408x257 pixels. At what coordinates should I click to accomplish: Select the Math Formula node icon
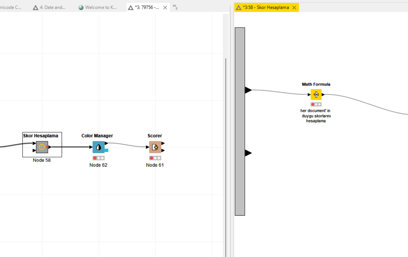pos(316,95)
